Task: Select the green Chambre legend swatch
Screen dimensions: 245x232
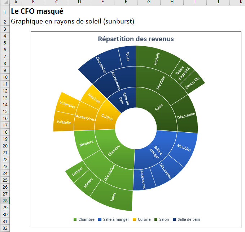Action: [x=75, y=219]
